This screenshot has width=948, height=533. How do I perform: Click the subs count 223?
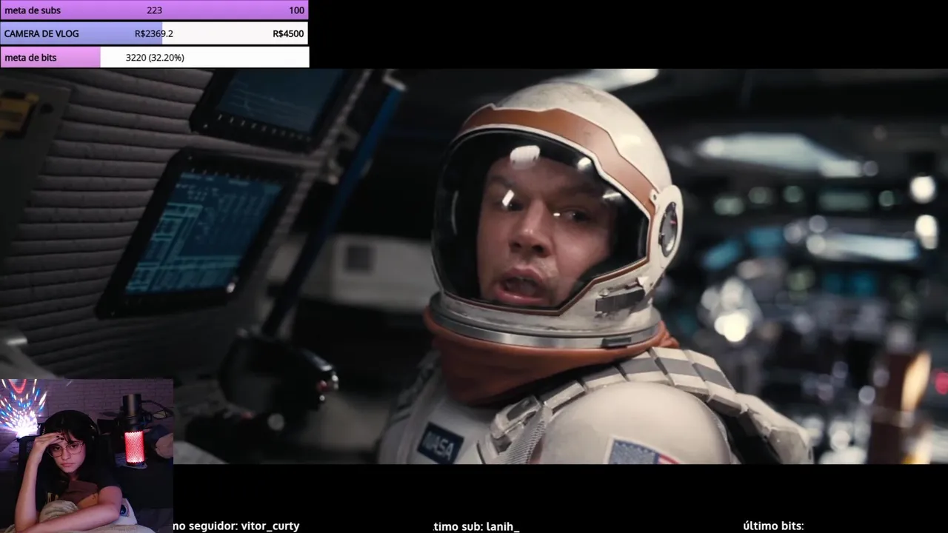[x=154, y=10]
